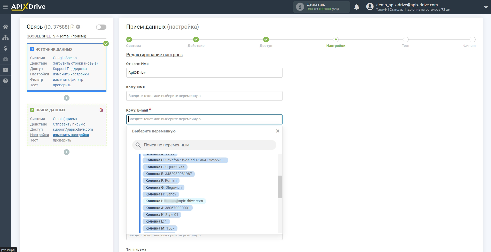This screenshot has height=252, width=491.
Task: Click plus button between source and receiver blocks
Action: pos(67,98)
